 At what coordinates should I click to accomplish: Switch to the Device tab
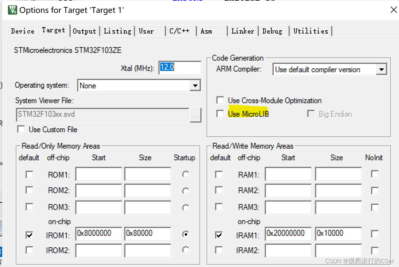(x=23, y=31)
